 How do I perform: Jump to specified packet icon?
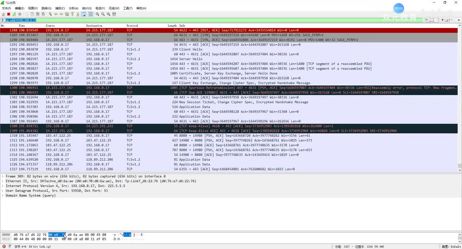coord(67,14)
